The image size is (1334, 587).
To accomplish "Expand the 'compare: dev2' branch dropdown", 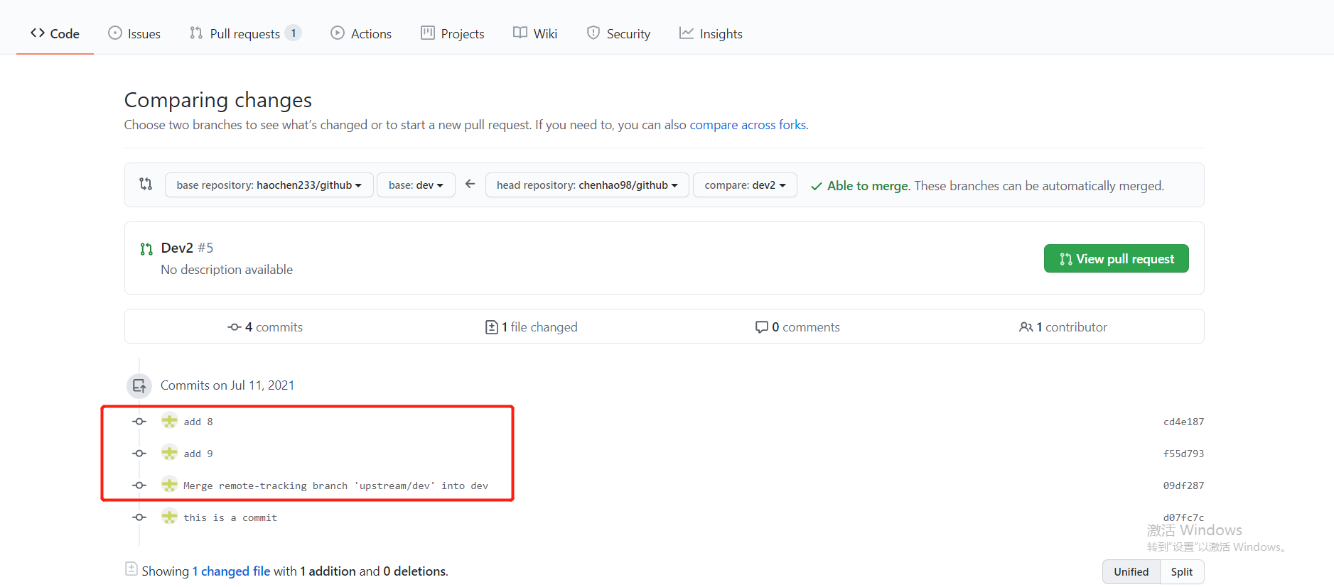I will click(744, 185).
